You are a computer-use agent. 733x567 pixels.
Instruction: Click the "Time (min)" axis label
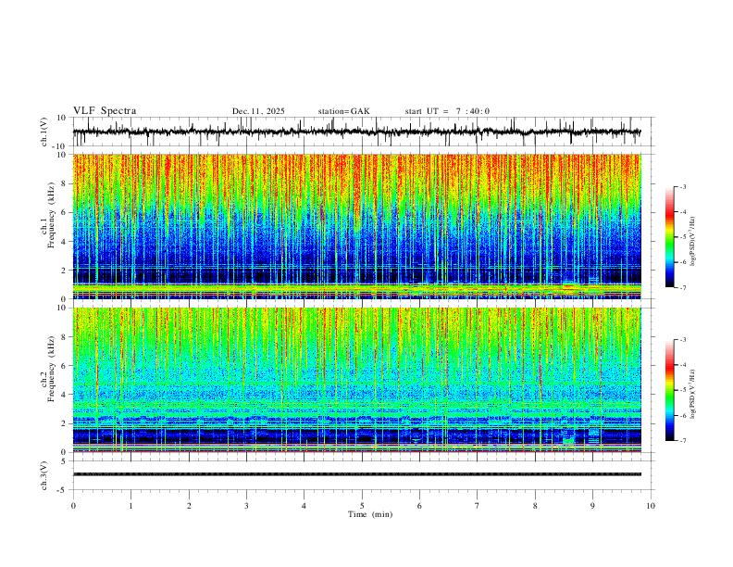tap(370, 514)
